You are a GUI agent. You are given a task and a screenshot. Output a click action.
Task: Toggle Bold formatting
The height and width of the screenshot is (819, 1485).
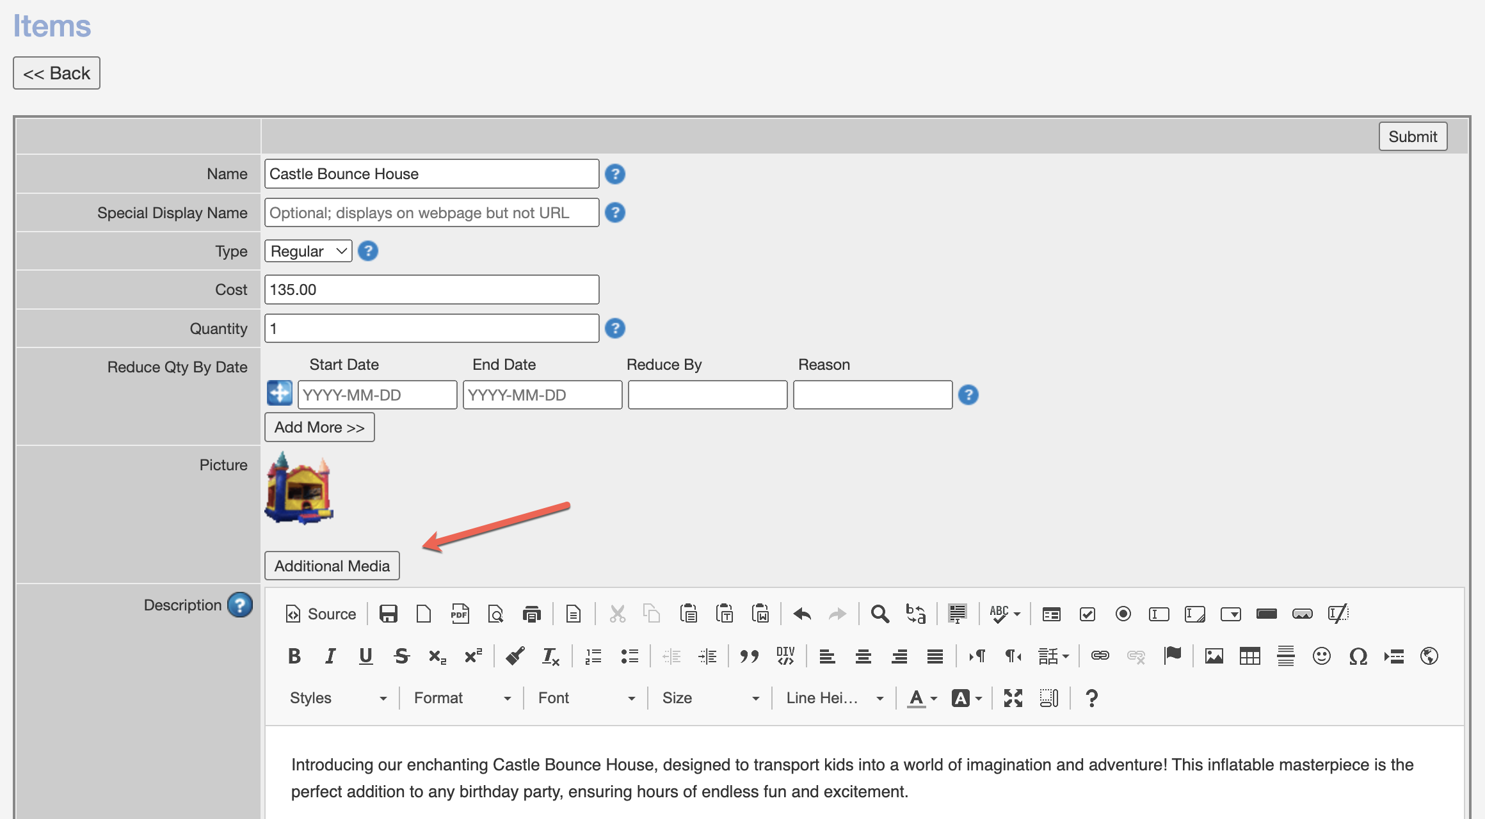tap(294, 656)
